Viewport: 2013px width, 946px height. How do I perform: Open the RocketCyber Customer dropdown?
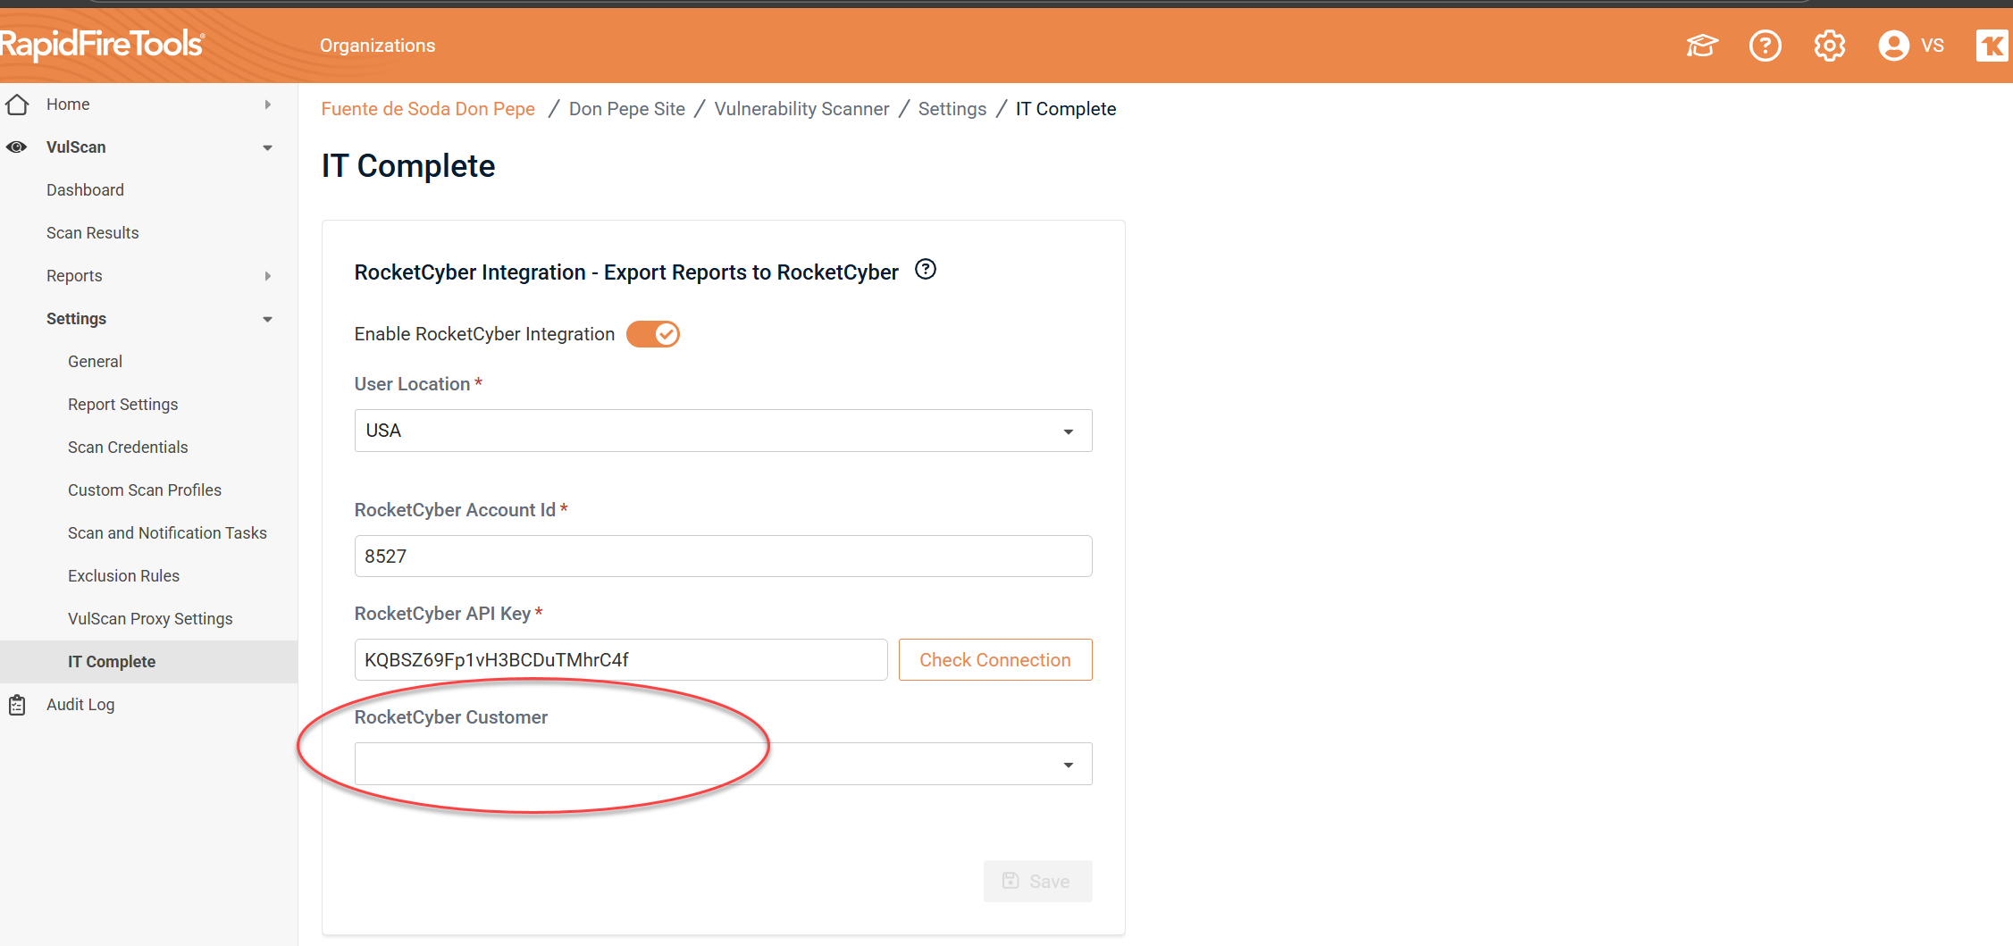point(723,765)
